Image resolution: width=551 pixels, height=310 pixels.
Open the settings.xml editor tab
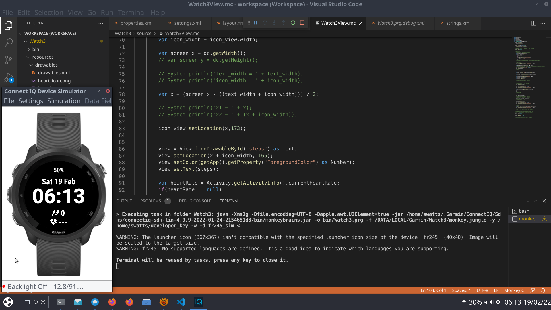pos(187,23)
